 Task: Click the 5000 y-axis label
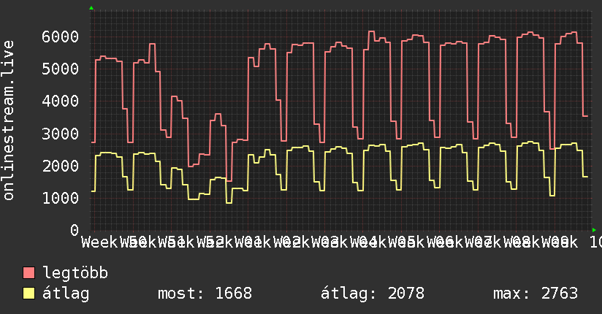click(61, 69)
